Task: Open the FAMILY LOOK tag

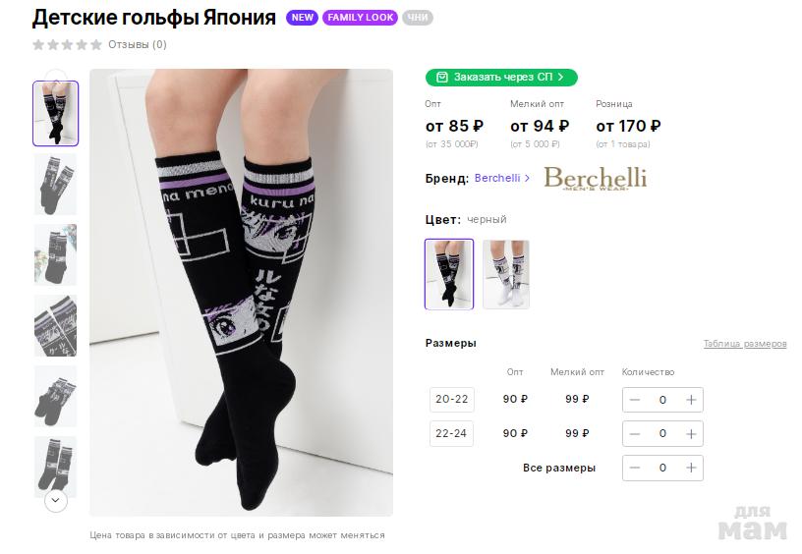Action: [x=360, y=18]
